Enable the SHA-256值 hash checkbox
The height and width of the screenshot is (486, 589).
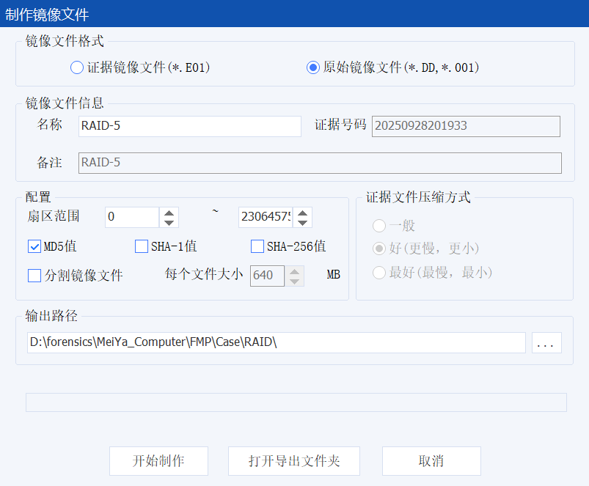pyautogui.click(x=257, y=246)
